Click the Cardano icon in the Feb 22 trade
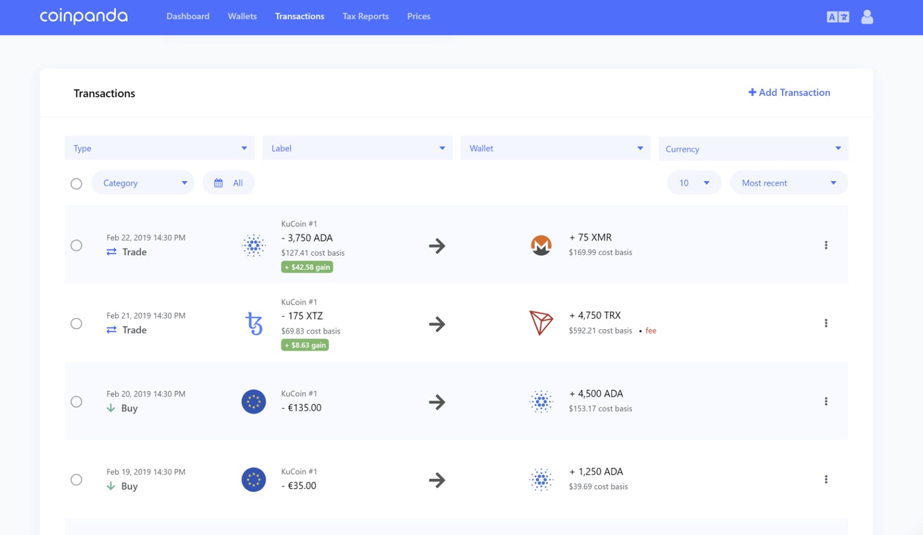This screenshot has width=923, height=535. tap(253, 245)
